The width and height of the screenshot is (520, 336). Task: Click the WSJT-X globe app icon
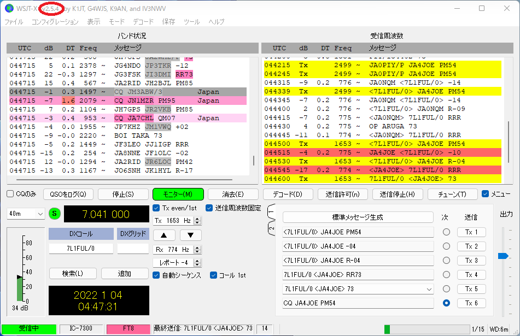point(9,8)
